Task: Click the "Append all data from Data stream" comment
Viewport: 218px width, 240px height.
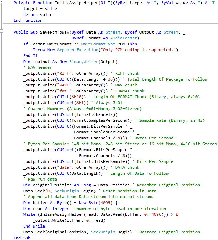Action: (x=88, y=197)
